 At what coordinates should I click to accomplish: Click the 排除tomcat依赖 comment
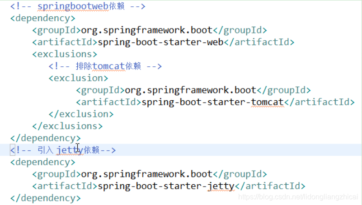(105, 66)
